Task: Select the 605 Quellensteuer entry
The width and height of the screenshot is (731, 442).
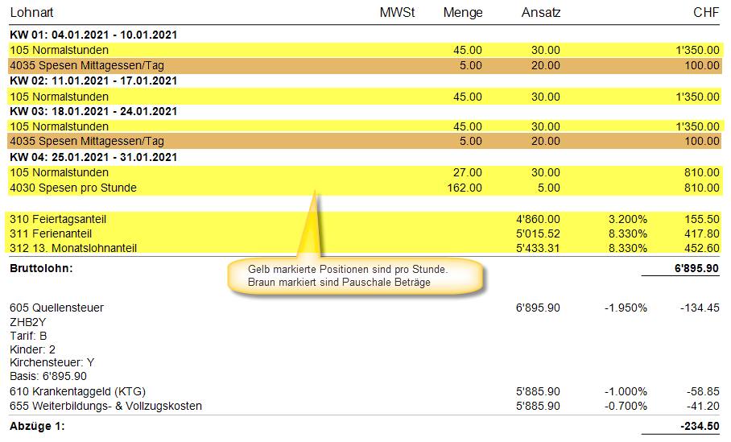Action: pyautogui.click(x=56, y=308)
